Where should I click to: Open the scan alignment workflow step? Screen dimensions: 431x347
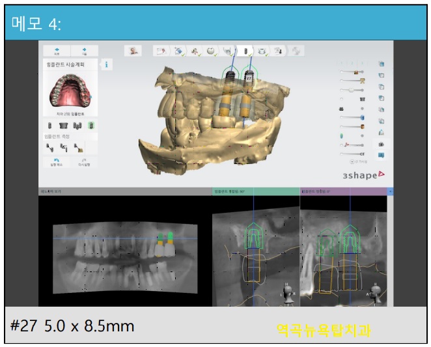(x=195, y=51)
